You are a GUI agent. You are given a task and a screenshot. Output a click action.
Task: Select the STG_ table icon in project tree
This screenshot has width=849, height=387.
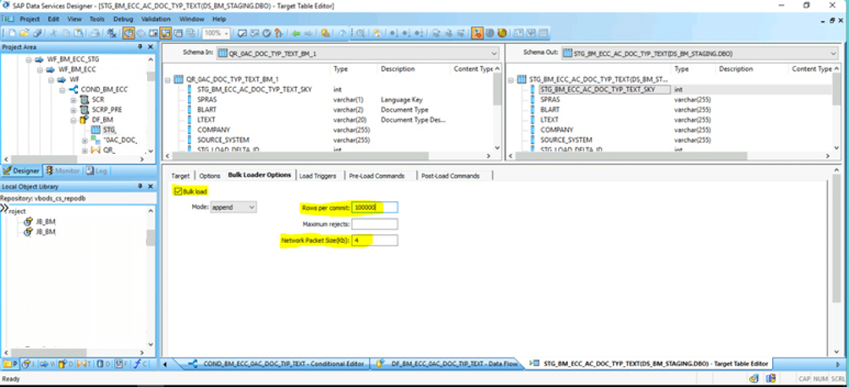pos(96,129)
